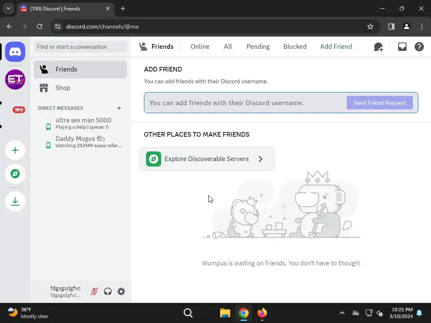Open Explore Discoverable Servers compass in sidebar
The width and height of the screenshot is (431, 323).
tap(15, 174)
